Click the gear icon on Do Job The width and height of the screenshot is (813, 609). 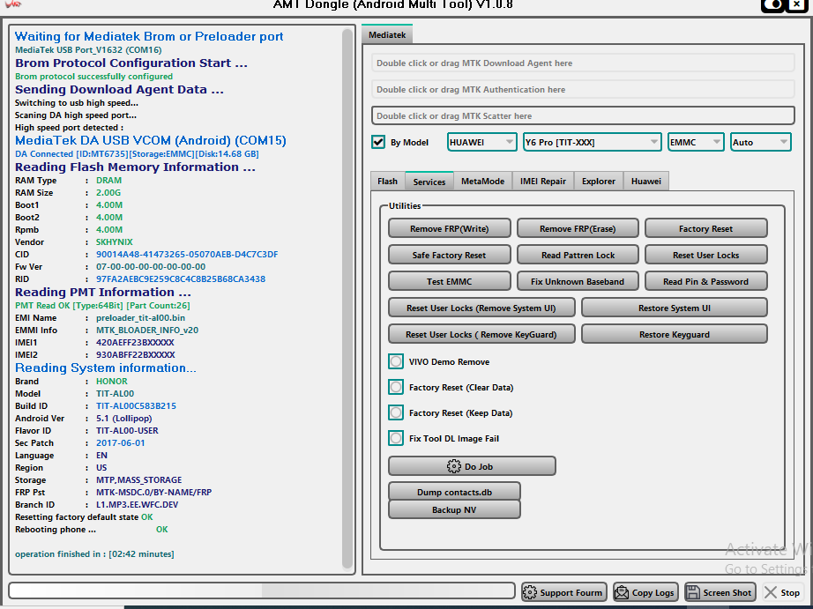(x=454, y=466)
